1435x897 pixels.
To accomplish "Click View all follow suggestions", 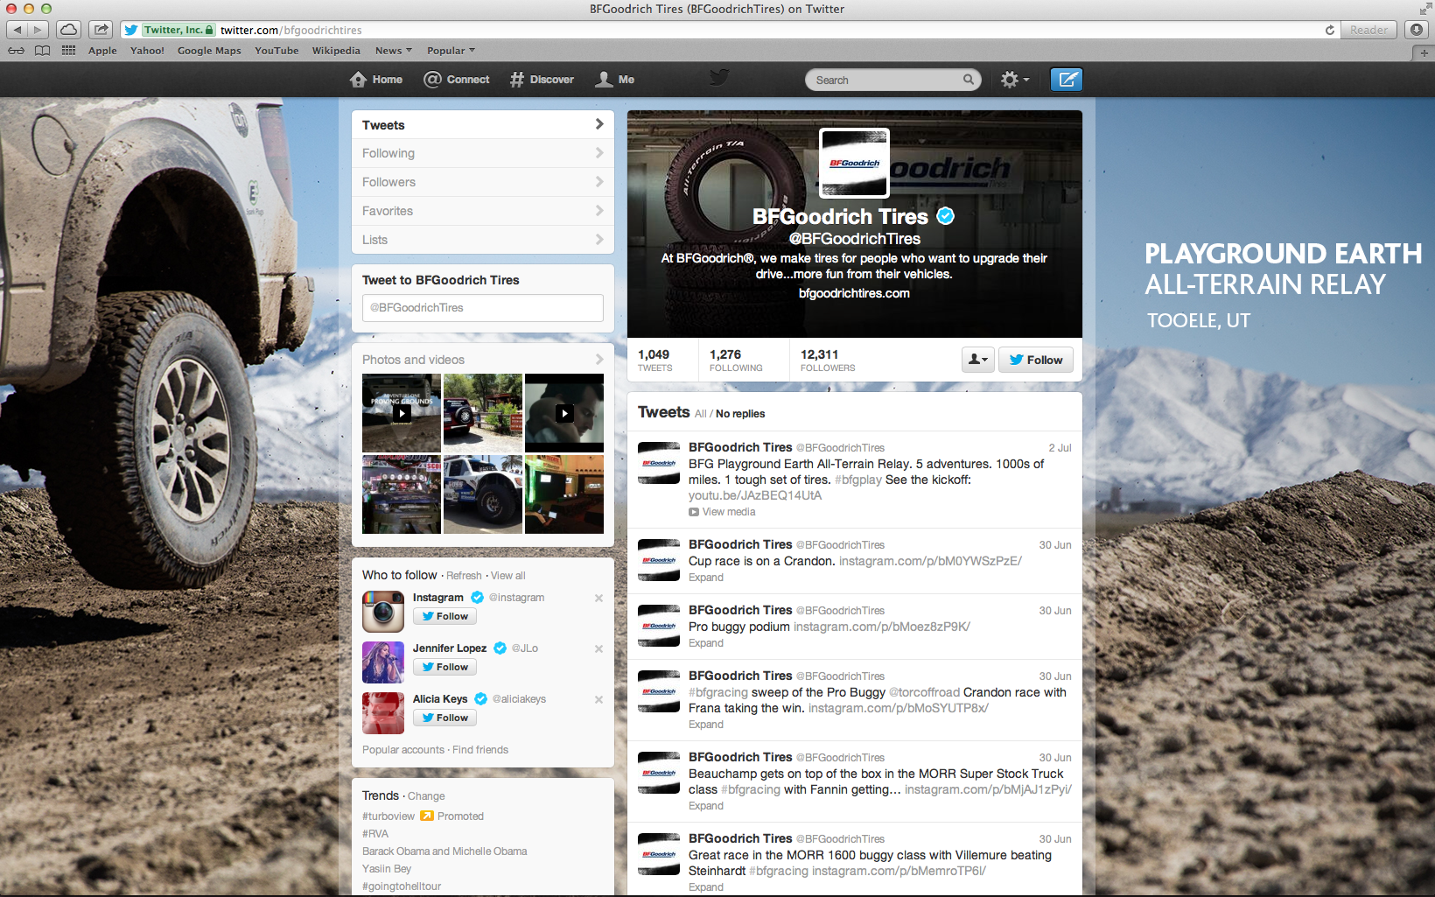I will (x=508, y=576).
